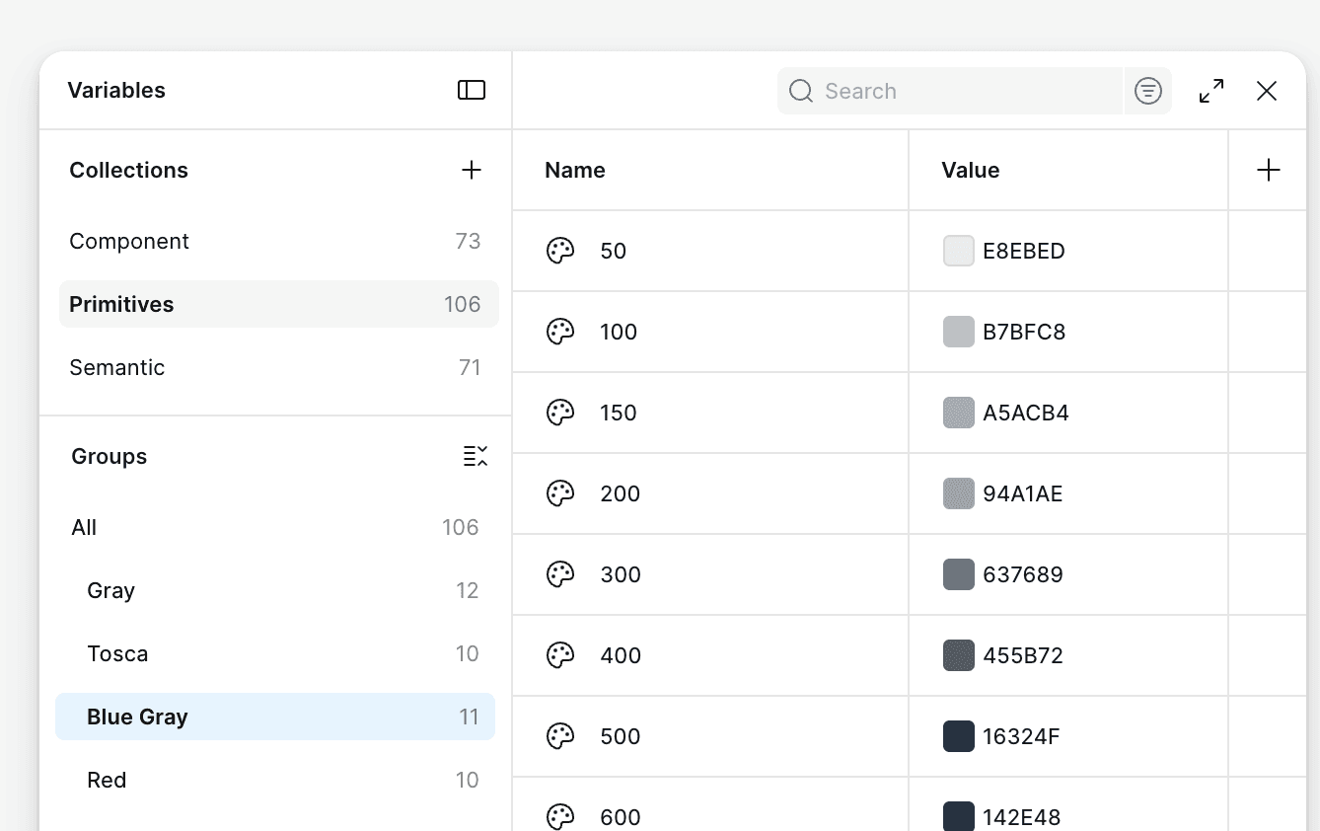This screenshot has height=831, width=1320.
Task: Click the variable name 300
Action: point(621,574)
